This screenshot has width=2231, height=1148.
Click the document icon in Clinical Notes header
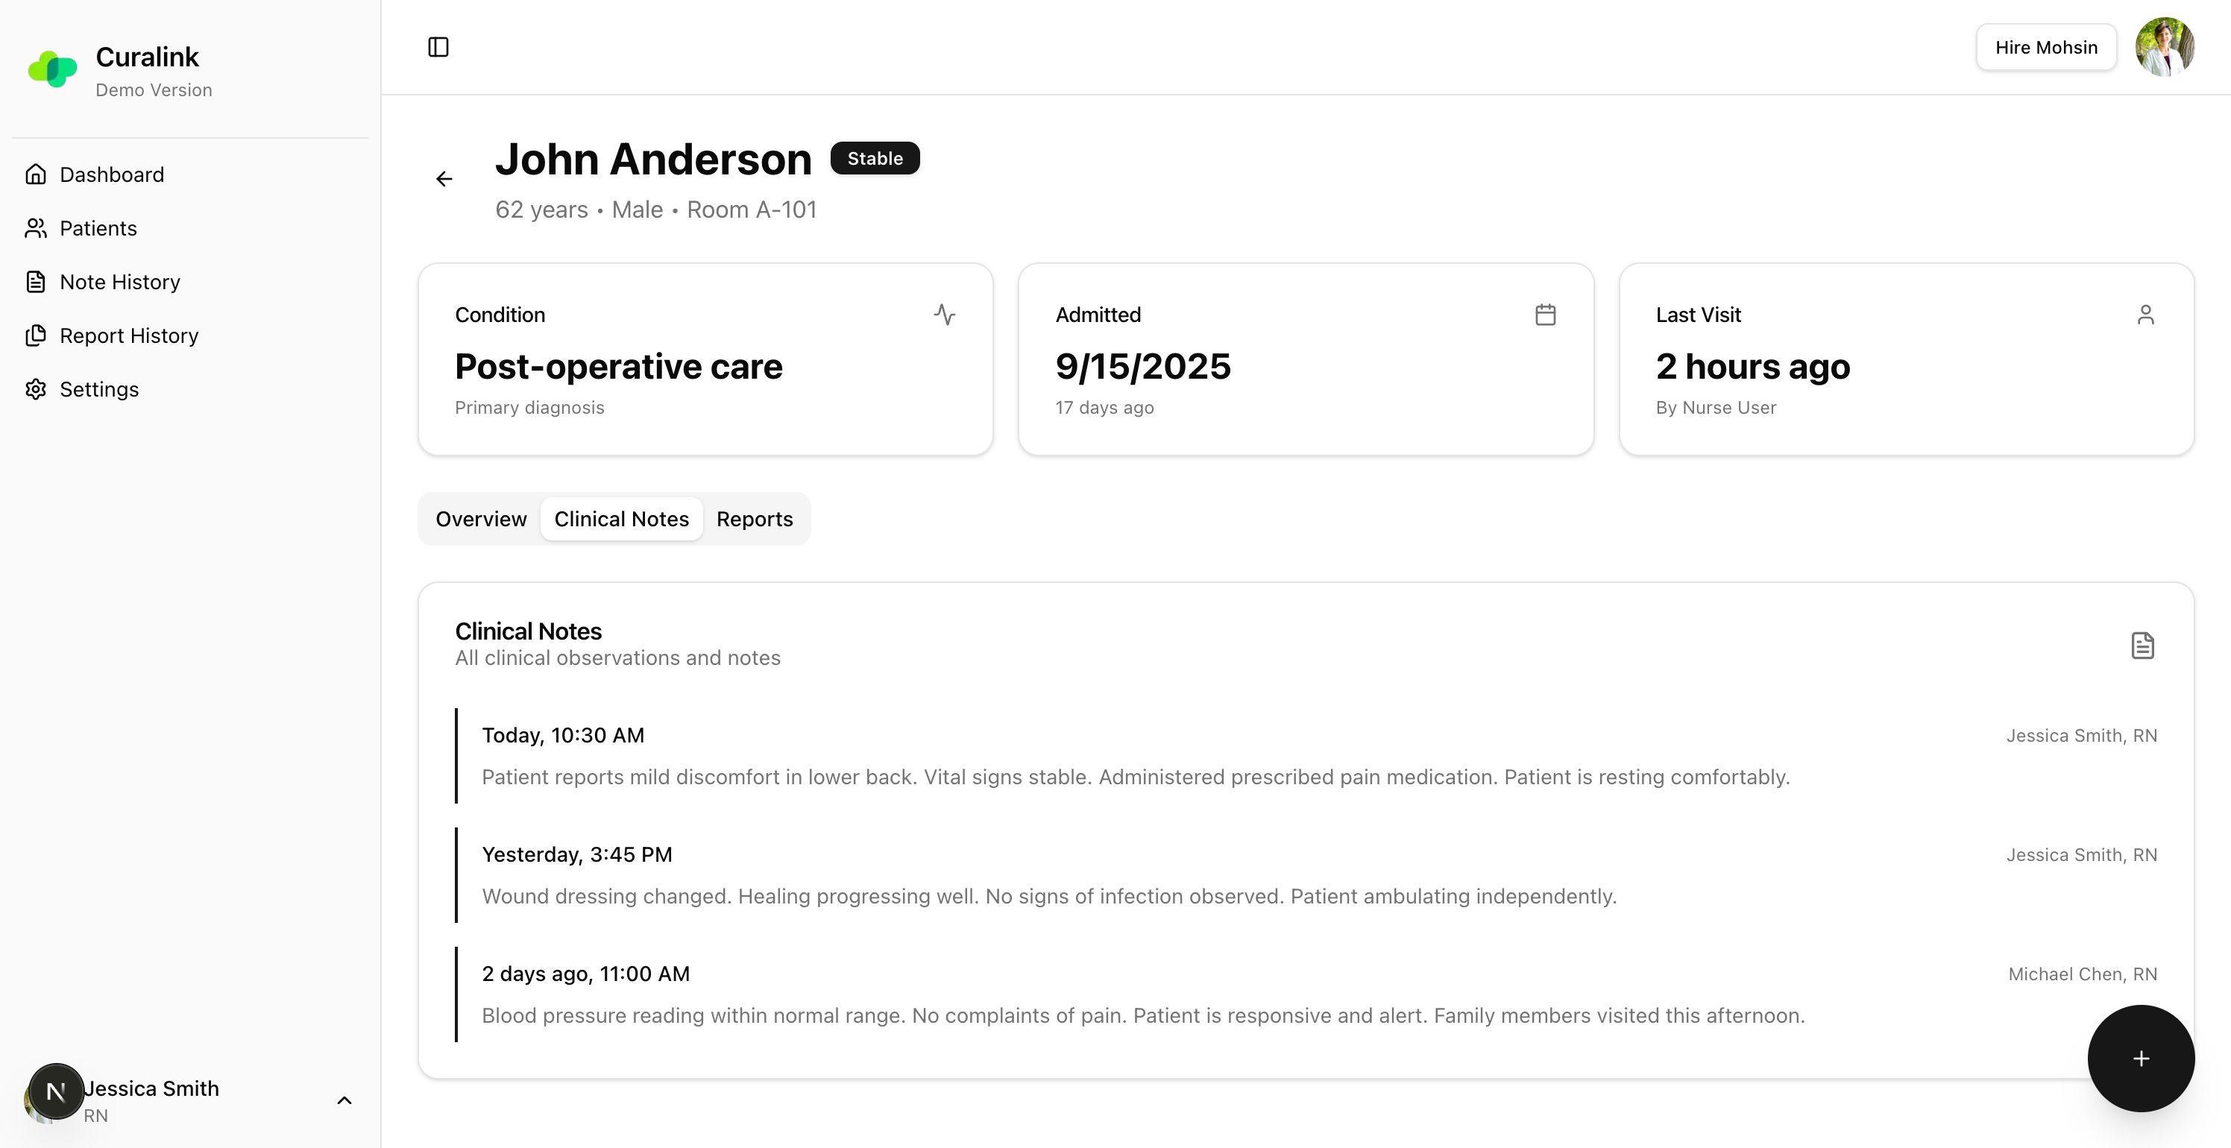(x=2143, y=645)
